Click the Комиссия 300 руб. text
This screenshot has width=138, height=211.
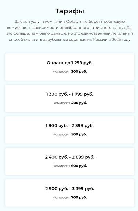click(70, 72)
